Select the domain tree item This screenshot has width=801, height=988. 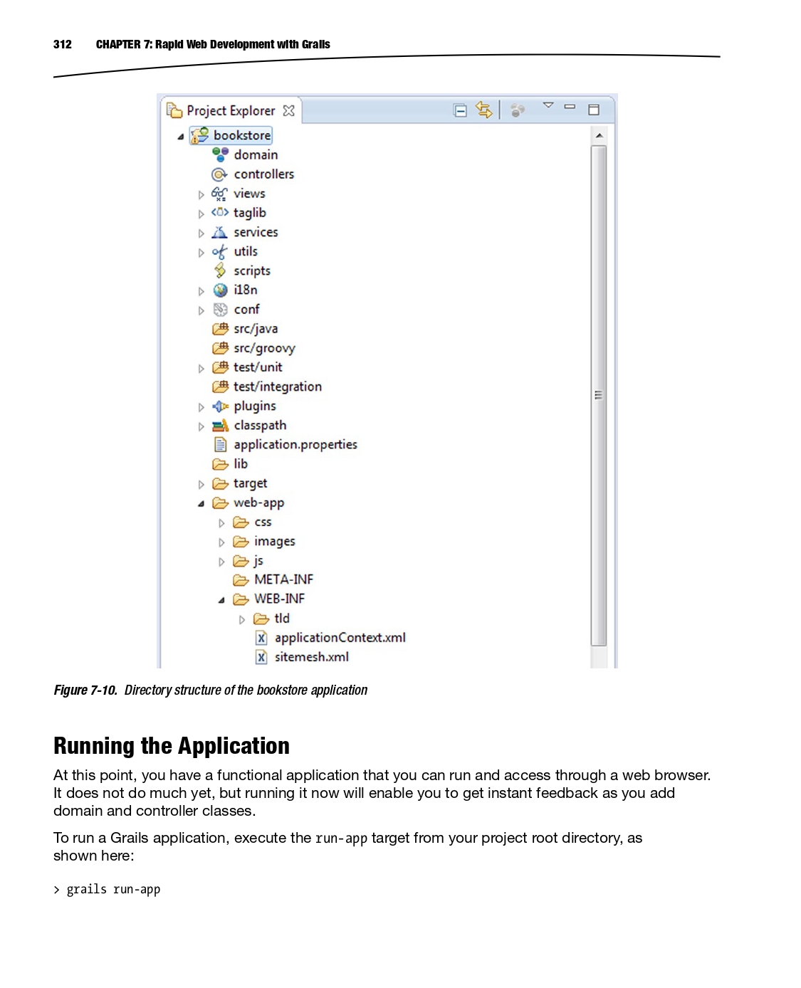[256, 155]
